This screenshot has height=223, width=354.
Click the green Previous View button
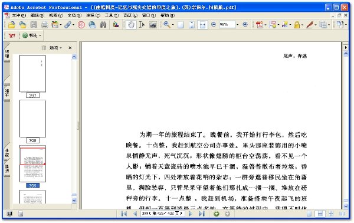click(x=217, y=214)
